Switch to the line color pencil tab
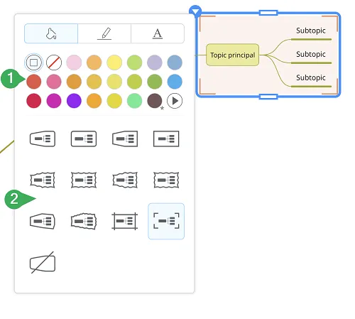Screen dimensions: 355x319 (104, 33)
